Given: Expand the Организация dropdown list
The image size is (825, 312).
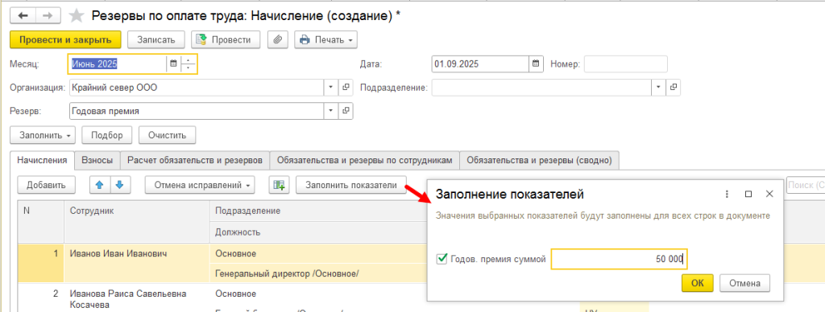Looking at the screenshot, I should click(x=331, y=87).
